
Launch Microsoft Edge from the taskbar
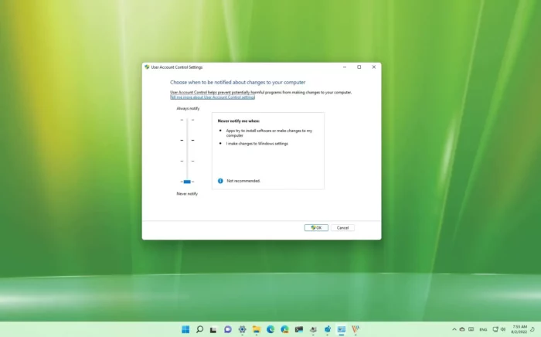pyautogui.click(x=270, y=329)
